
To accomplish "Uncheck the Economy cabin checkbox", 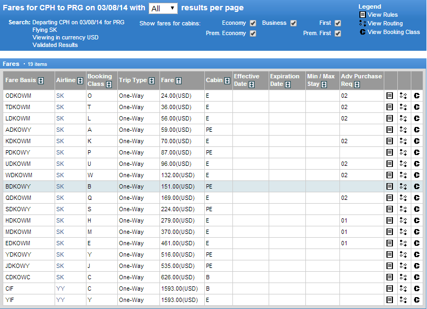I will pyautogui.click(x=253, y=23).
